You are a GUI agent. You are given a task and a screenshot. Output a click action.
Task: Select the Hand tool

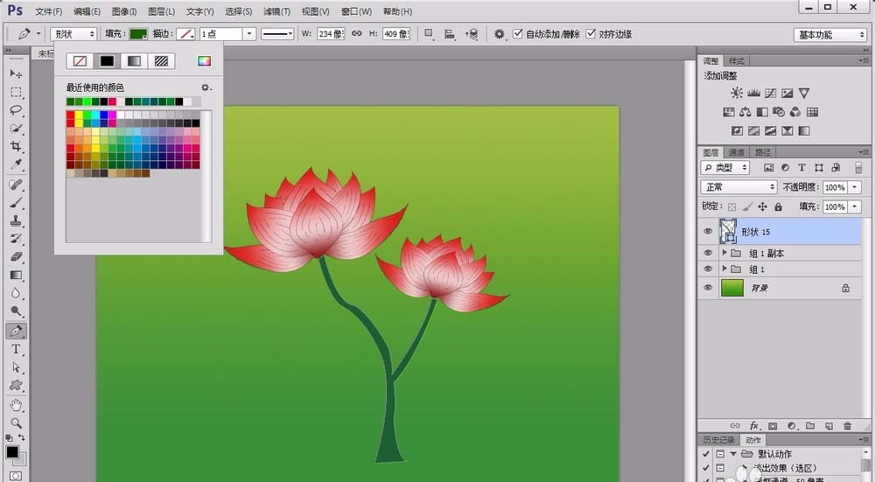pyautogui.click(x=16, y=405)
